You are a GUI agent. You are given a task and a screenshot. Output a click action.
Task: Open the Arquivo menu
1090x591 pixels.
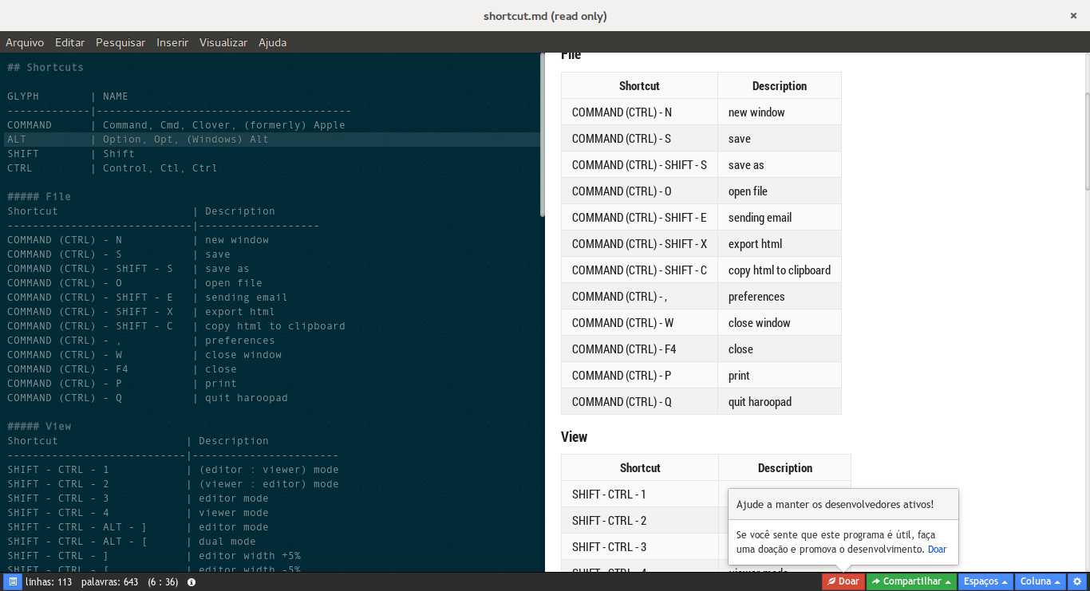point(25,42)
